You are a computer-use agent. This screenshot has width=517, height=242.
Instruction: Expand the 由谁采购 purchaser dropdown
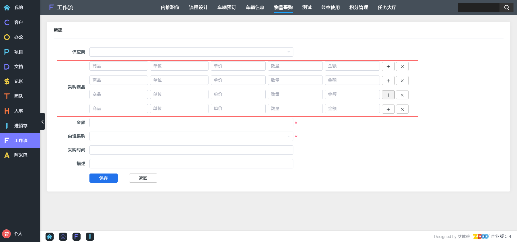(x=191, y=136)
